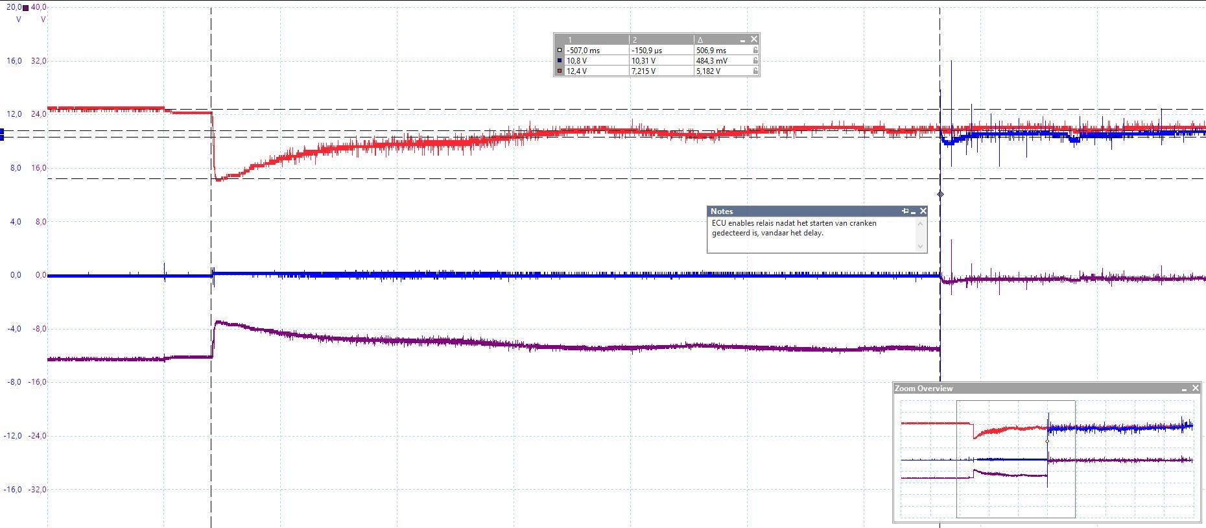Toggle lock on blue channel ruler row

(755, 60)
